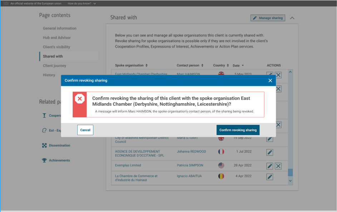Image resolution: width=337 pixels, height=212 pixels.
Task: Click the Dissemination arrows icon
Action: (x=44, y=146)
